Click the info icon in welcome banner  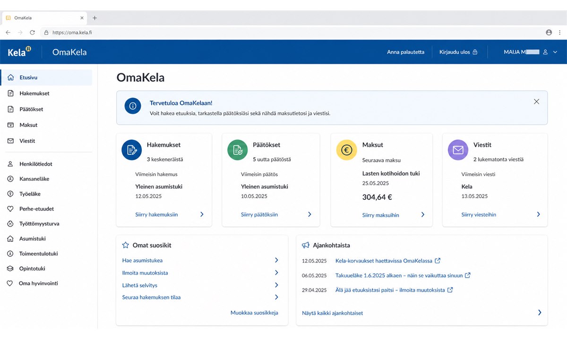(133, 106)
